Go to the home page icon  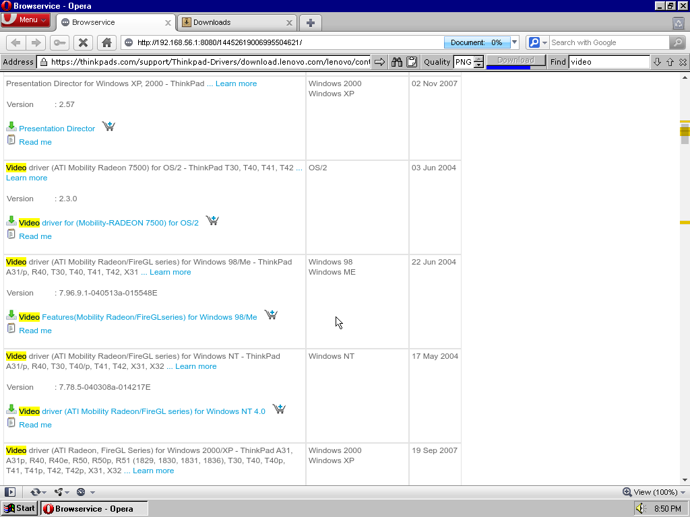tap(106, 42)
